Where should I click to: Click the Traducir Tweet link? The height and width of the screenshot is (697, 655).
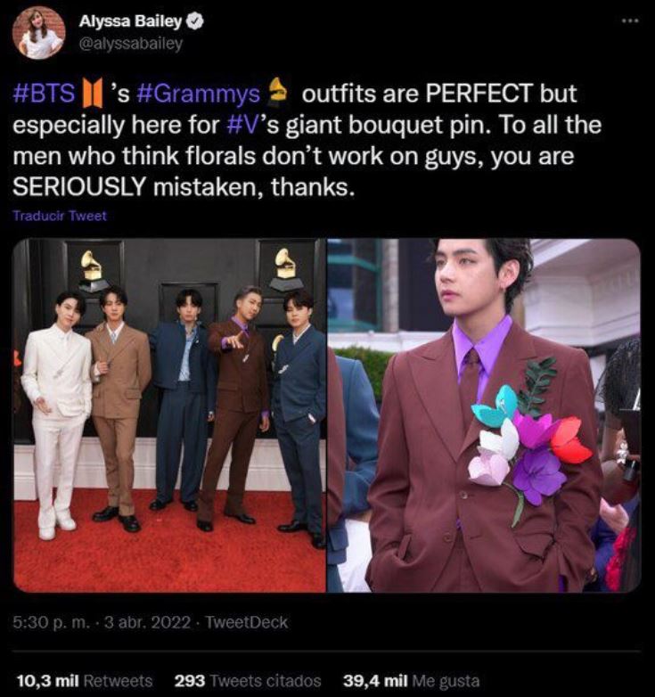(59, 216)
